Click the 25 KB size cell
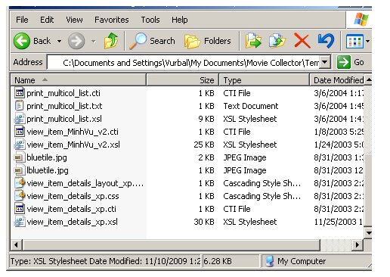 204,145
